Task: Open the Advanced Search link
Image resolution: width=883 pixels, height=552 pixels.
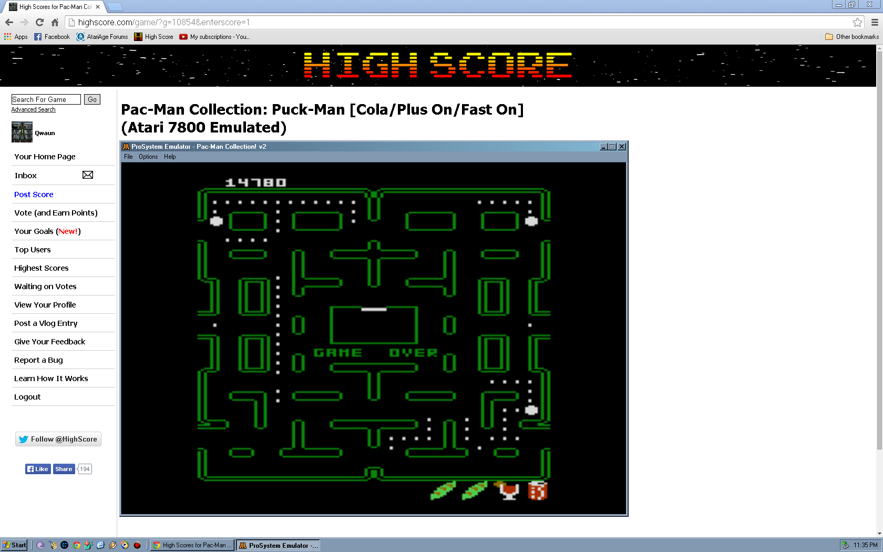Action: (x=33, y=109)
